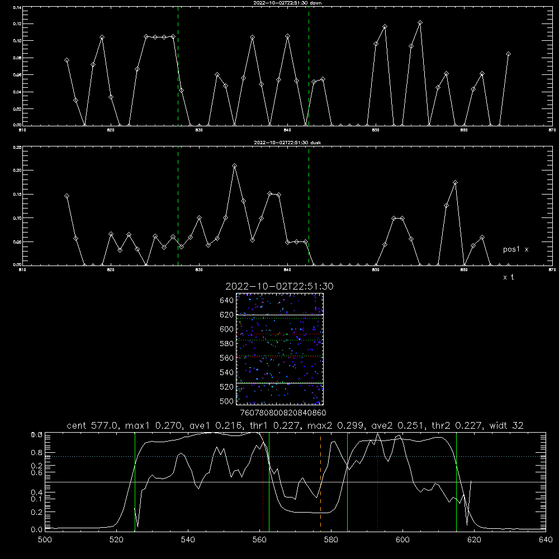559x559 pixels.
Task: Select the right green dashed line in dusk plot
Action: 309,207
